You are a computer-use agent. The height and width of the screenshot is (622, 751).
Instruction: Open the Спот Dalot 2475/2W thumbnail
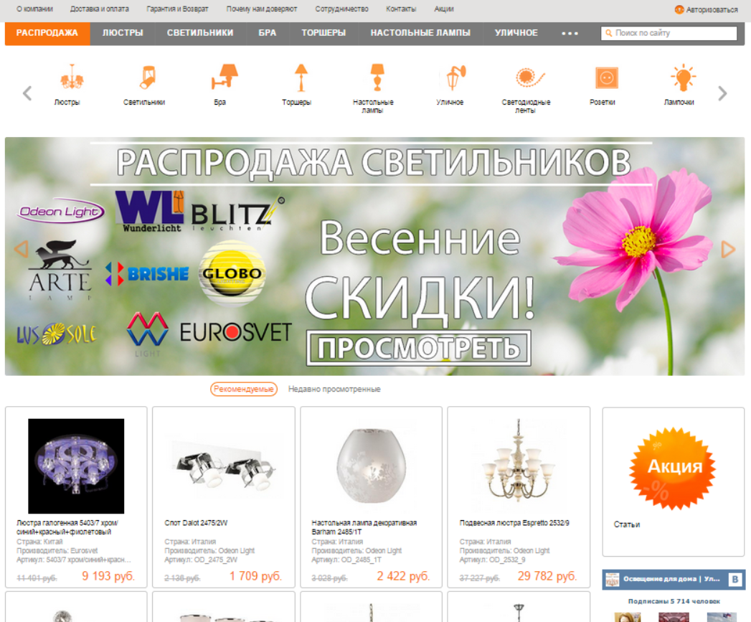pyautogui.click(x=224, y=466)
